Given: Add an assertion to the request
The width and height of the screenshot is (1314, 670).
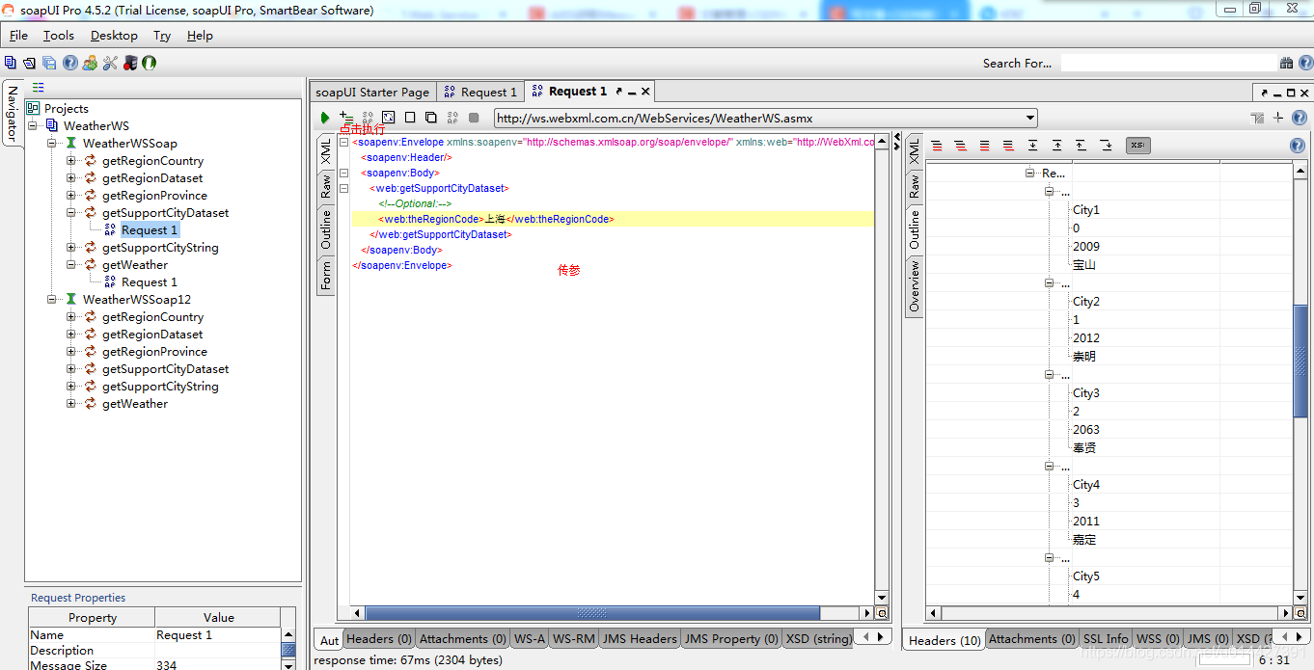Looking at the screenshot, I should 346,118.
